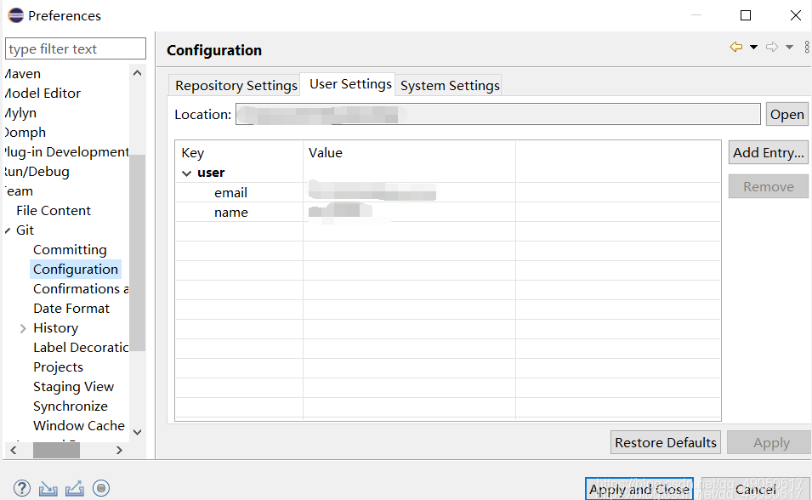The image size is (812, 500).
Task: Click the Restore Defaults button
Action: pos(666,442)
